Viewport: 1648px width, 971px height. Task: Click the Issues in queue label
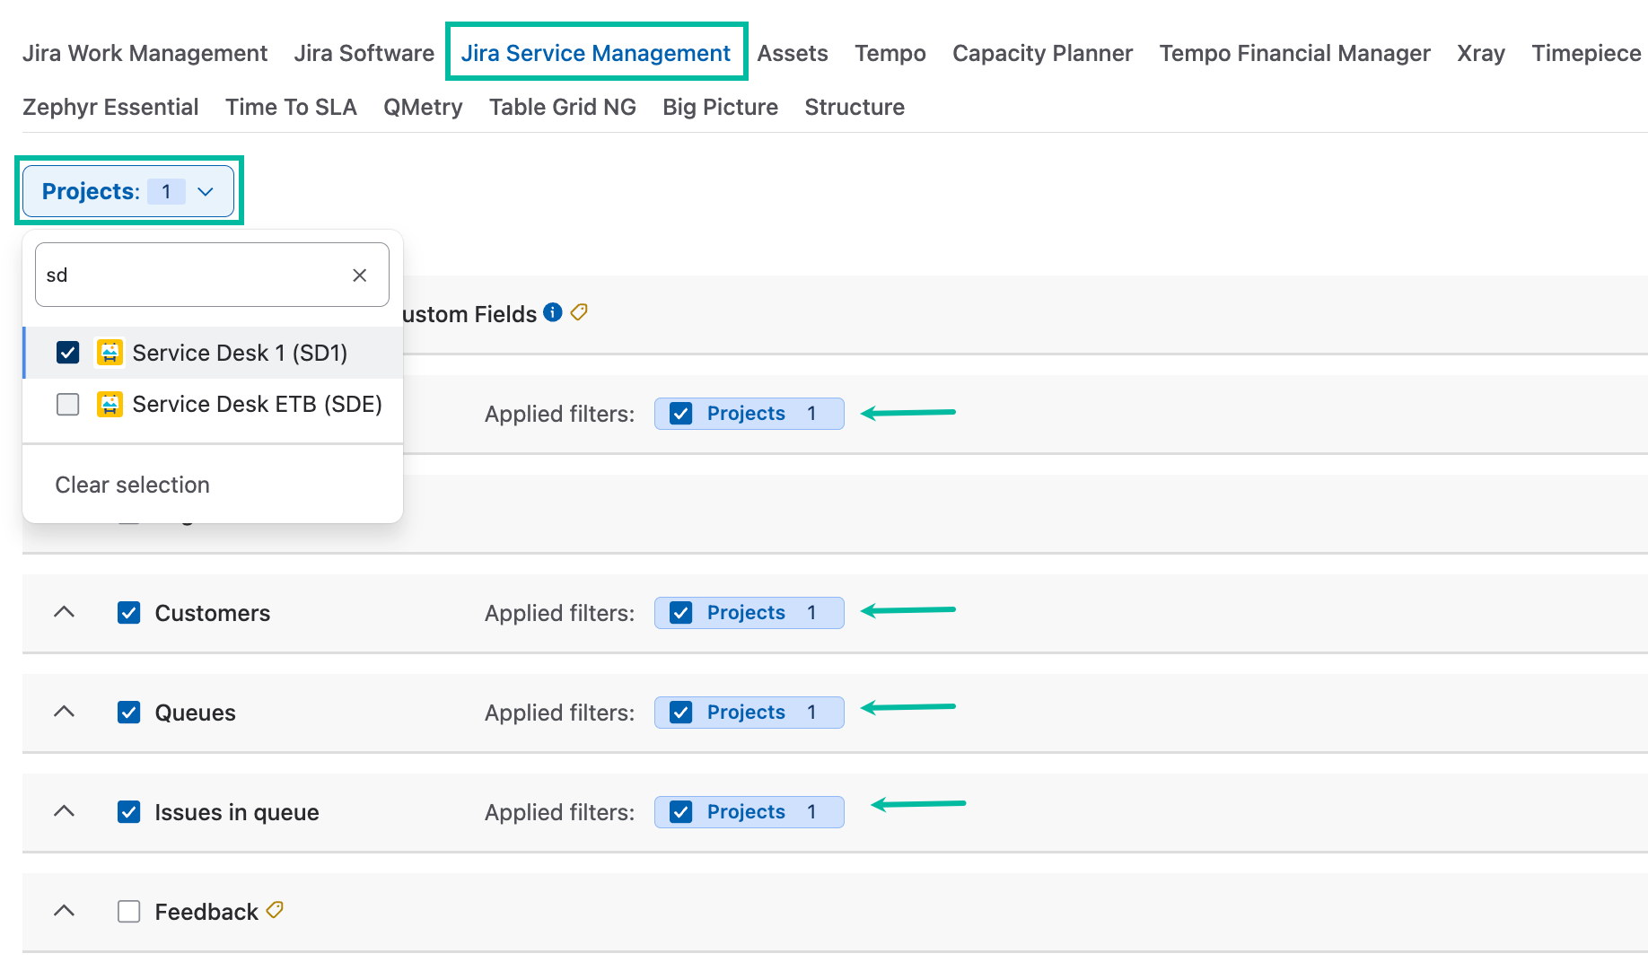point(236,812)
